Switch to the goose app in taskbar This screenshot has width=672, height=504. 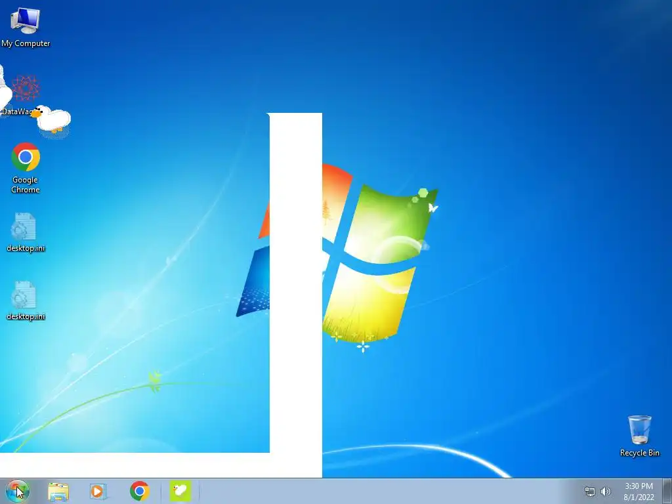(180, 491)
